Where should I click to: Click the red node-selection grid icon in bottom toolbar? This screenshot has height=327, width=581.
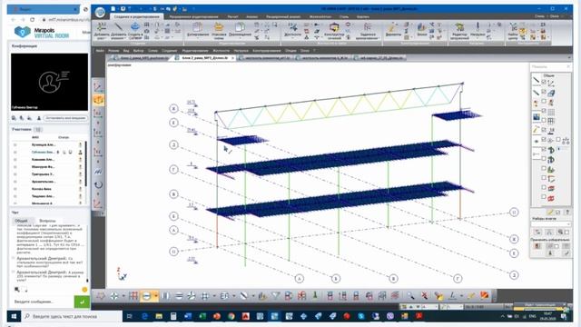(133, 295)
